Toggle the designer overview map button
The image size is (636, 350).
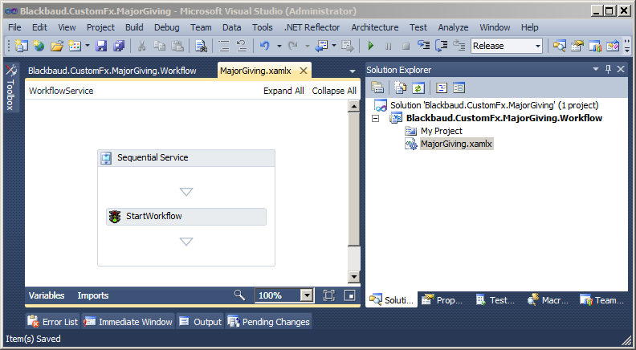349,295
